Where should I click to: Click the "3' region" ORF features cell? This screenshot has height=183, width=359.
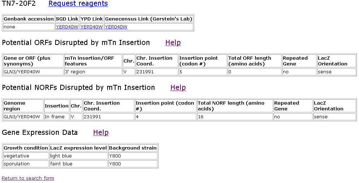(x=71, y=72)
